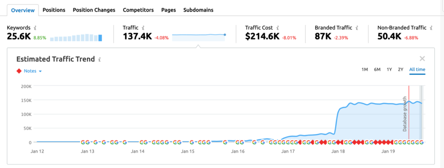The width and height of the screenshot is (444, 168).
Task: Click the info icon beside Traffic
Action: pyautogui.click(x=143, y=28)
